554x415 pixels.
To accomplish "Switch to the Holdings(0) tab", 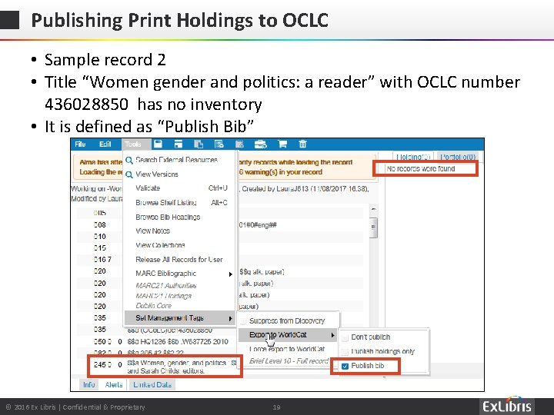I will (412, 157).
